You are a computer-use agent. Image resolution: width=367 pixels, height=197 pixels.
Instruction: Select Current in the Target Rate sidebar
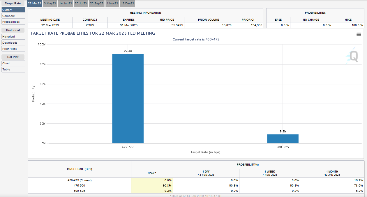click(x=13, y=10)
